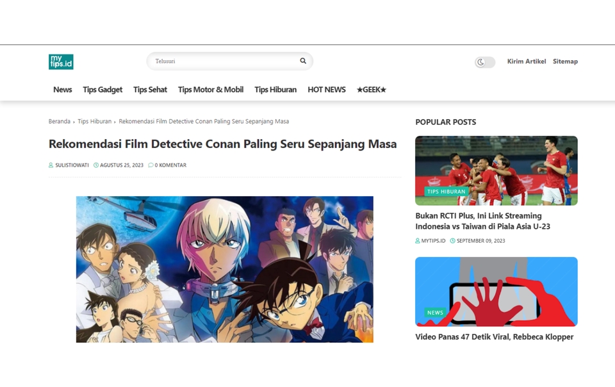Image resolution: width=615 pixels, height=387 pixels.
Task: Open Video Panas 47 Detik Viral post
Action: click(x=494, y=337)
